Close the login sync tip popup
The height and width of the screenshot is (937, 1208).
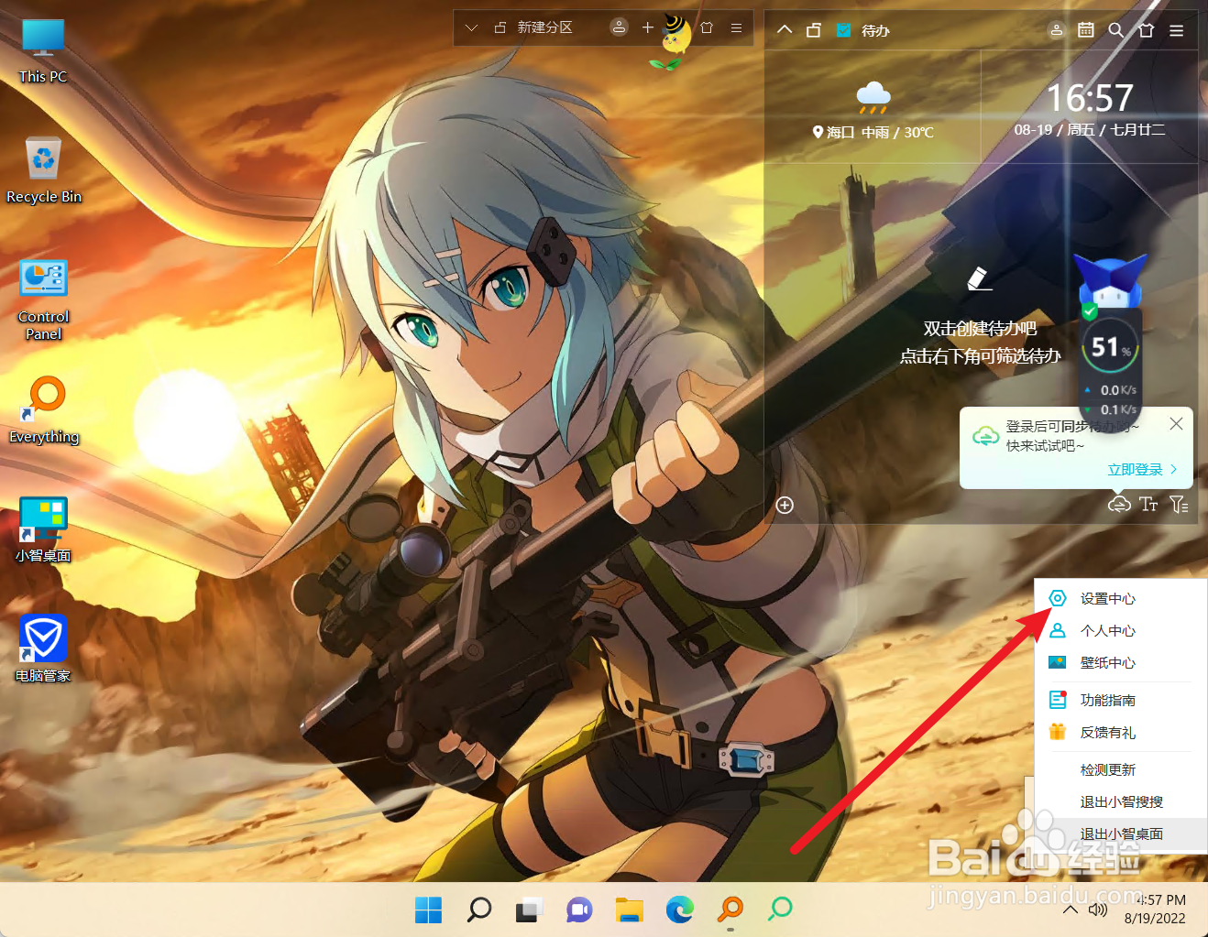1176,423
